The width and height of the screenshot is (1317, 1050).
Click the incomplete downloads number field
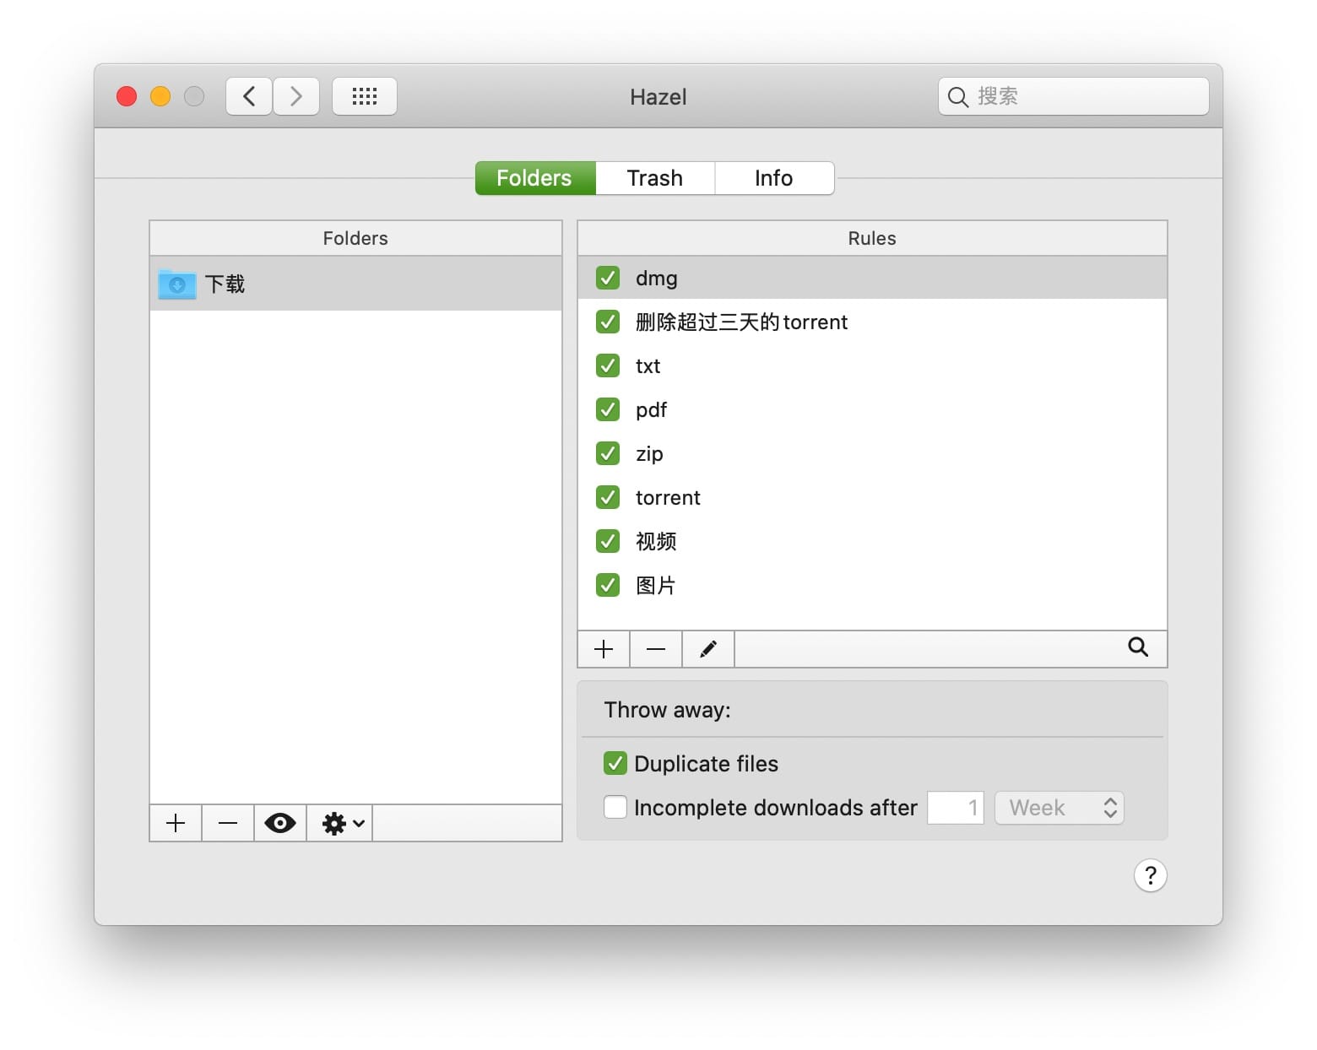click(x=955, y=808)
